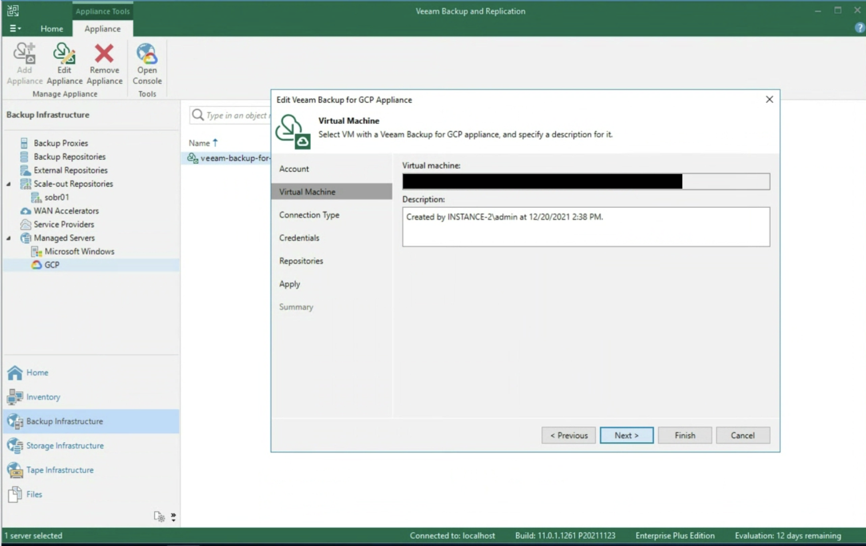Click the search magnifier icon
The width and height of the screenshot is (866, 546).
(198, 115)
